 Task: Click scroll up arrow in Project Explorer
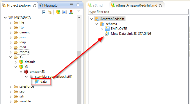point(79,18)
